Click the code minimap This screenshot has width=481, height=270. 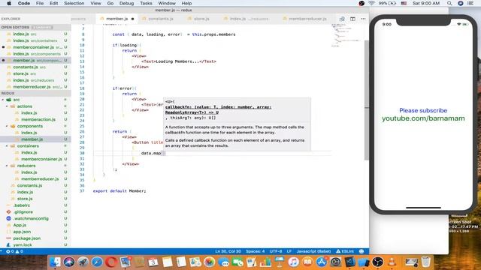coord(346,36)
